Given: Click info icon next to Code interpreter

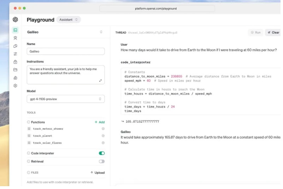Looking at the screenshot, I should tap(29, 153).
